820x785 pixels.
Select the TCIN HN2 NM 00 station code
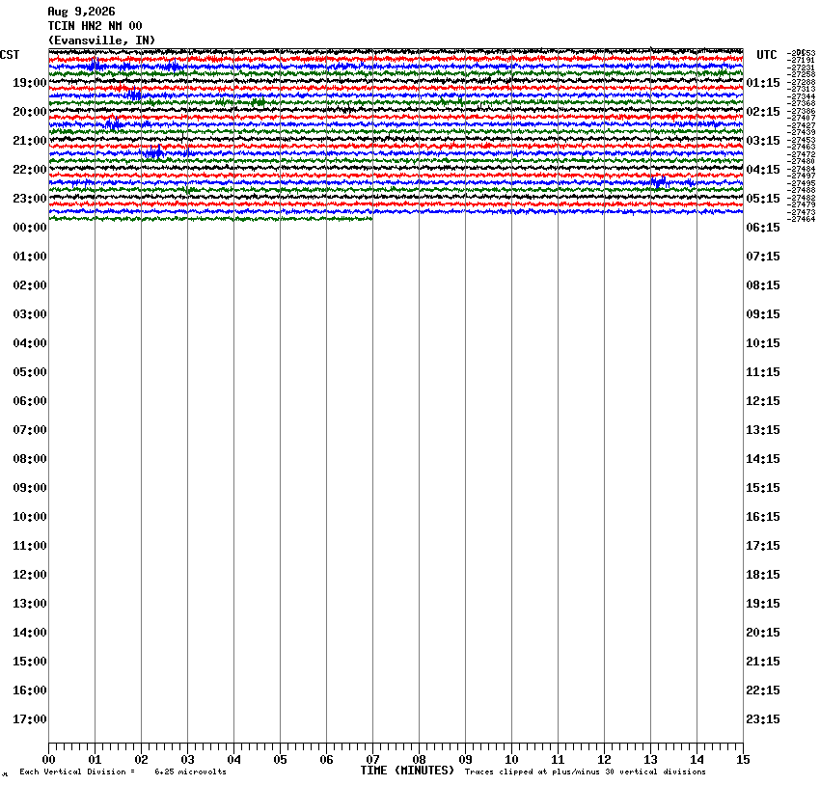pos(95,26)
